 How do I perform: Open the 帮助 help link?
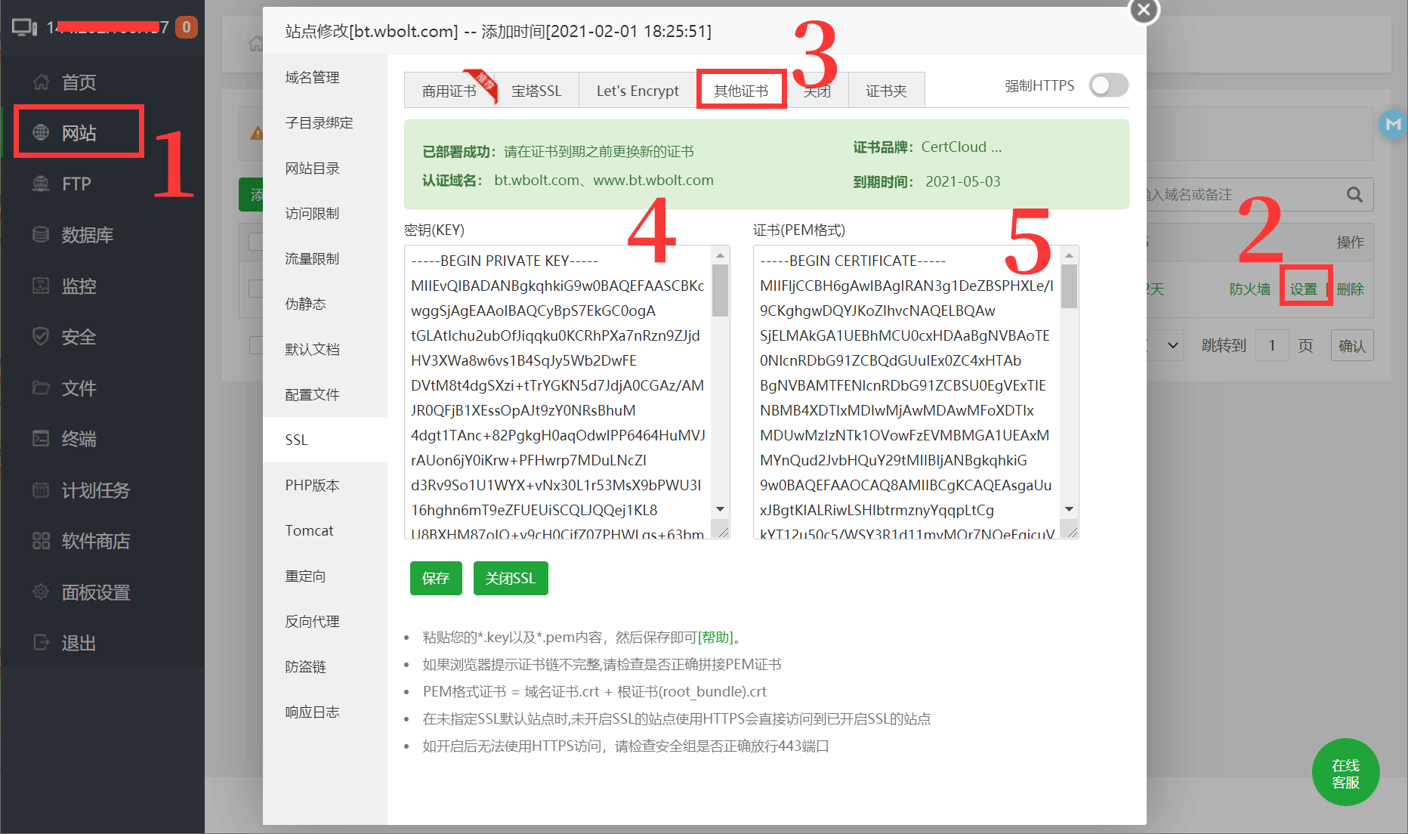715,637
